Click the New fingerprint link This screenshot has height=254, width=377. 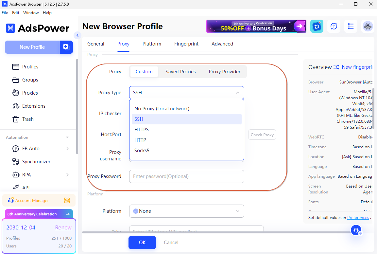tap(357, 67)
